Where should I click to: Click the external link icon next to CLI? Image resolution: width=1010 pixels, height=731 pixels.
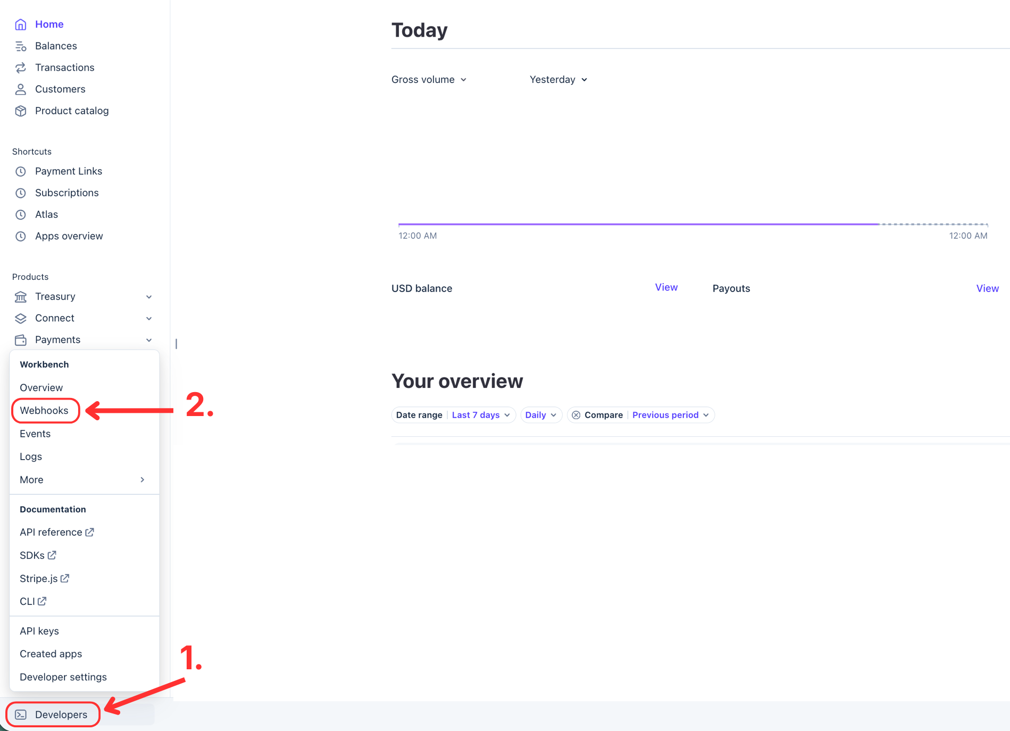coord(42,601)
